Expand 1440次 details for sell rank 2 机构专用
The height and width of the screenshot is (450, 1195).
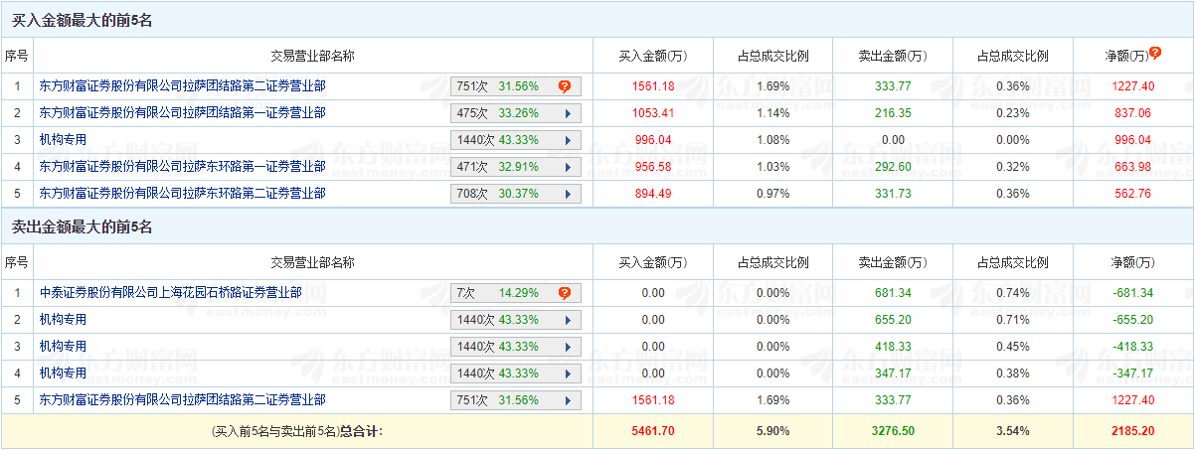click(x=568, y=320)
